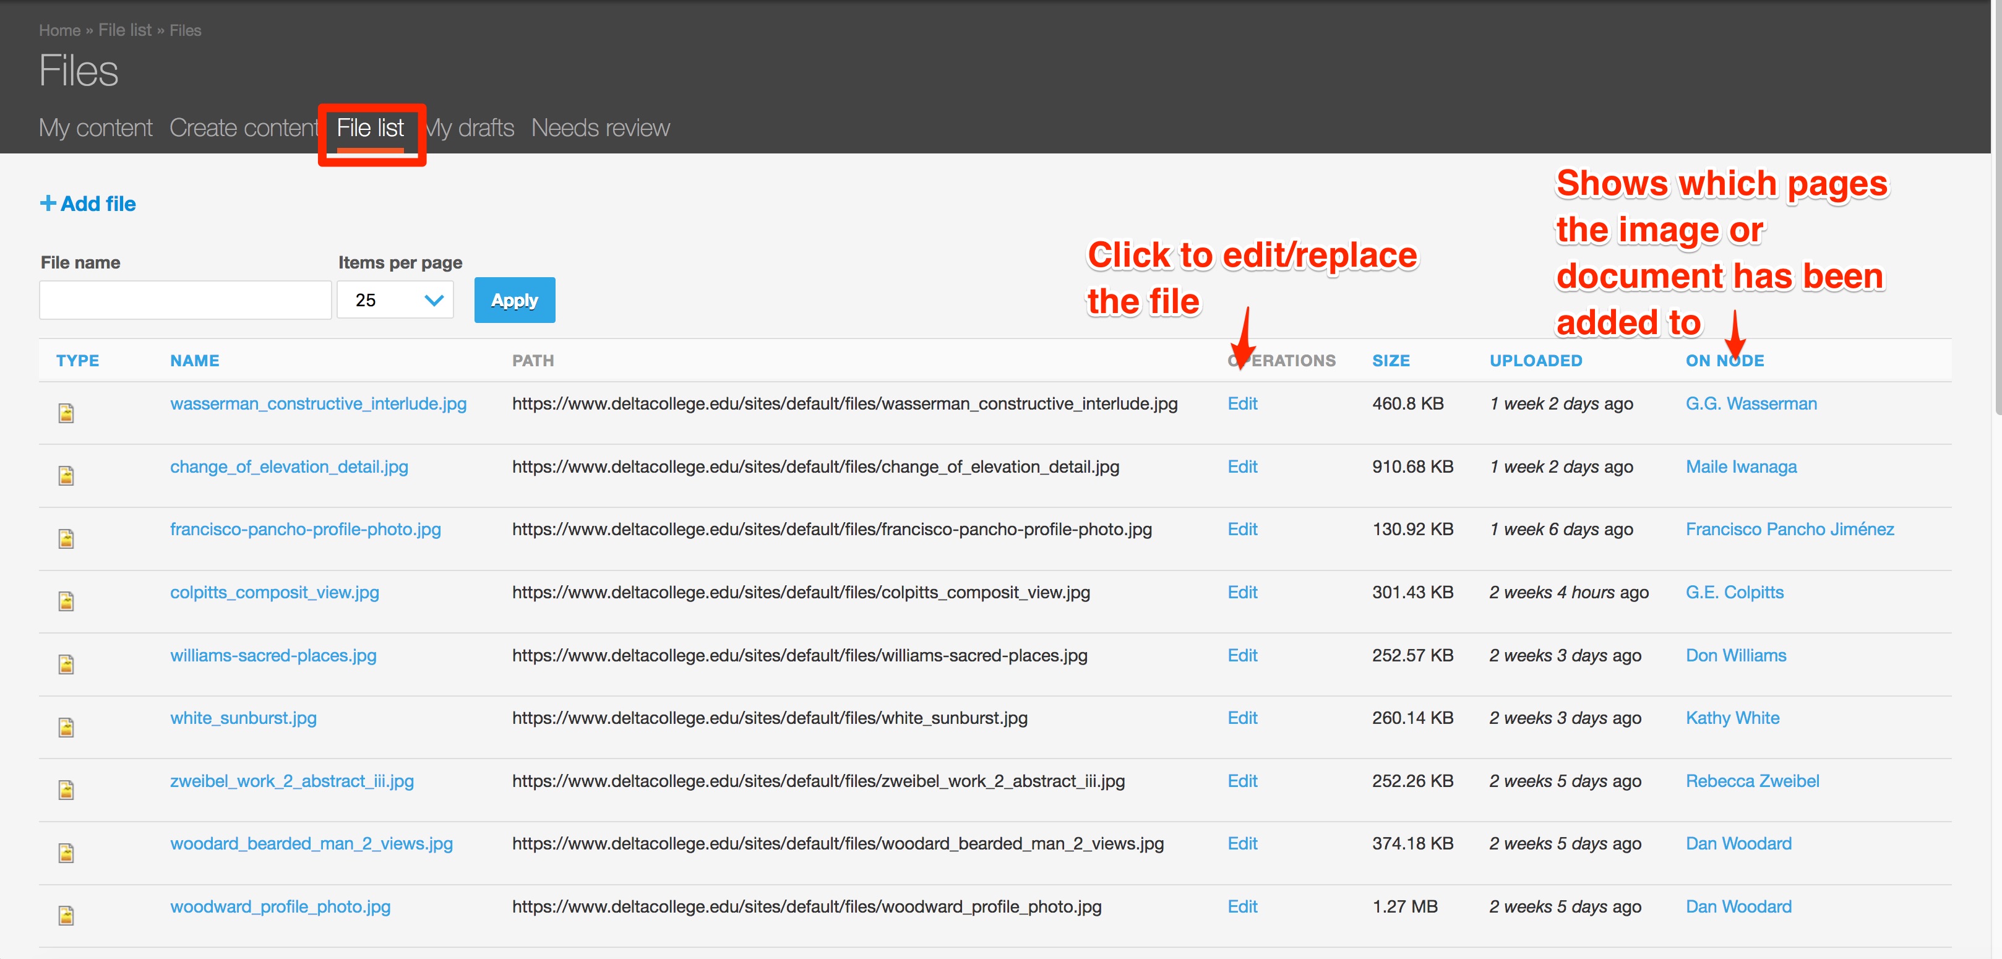Go to the My content tab
The height and width of the screenshot is (959, 2002).
(x=96, y=127)
